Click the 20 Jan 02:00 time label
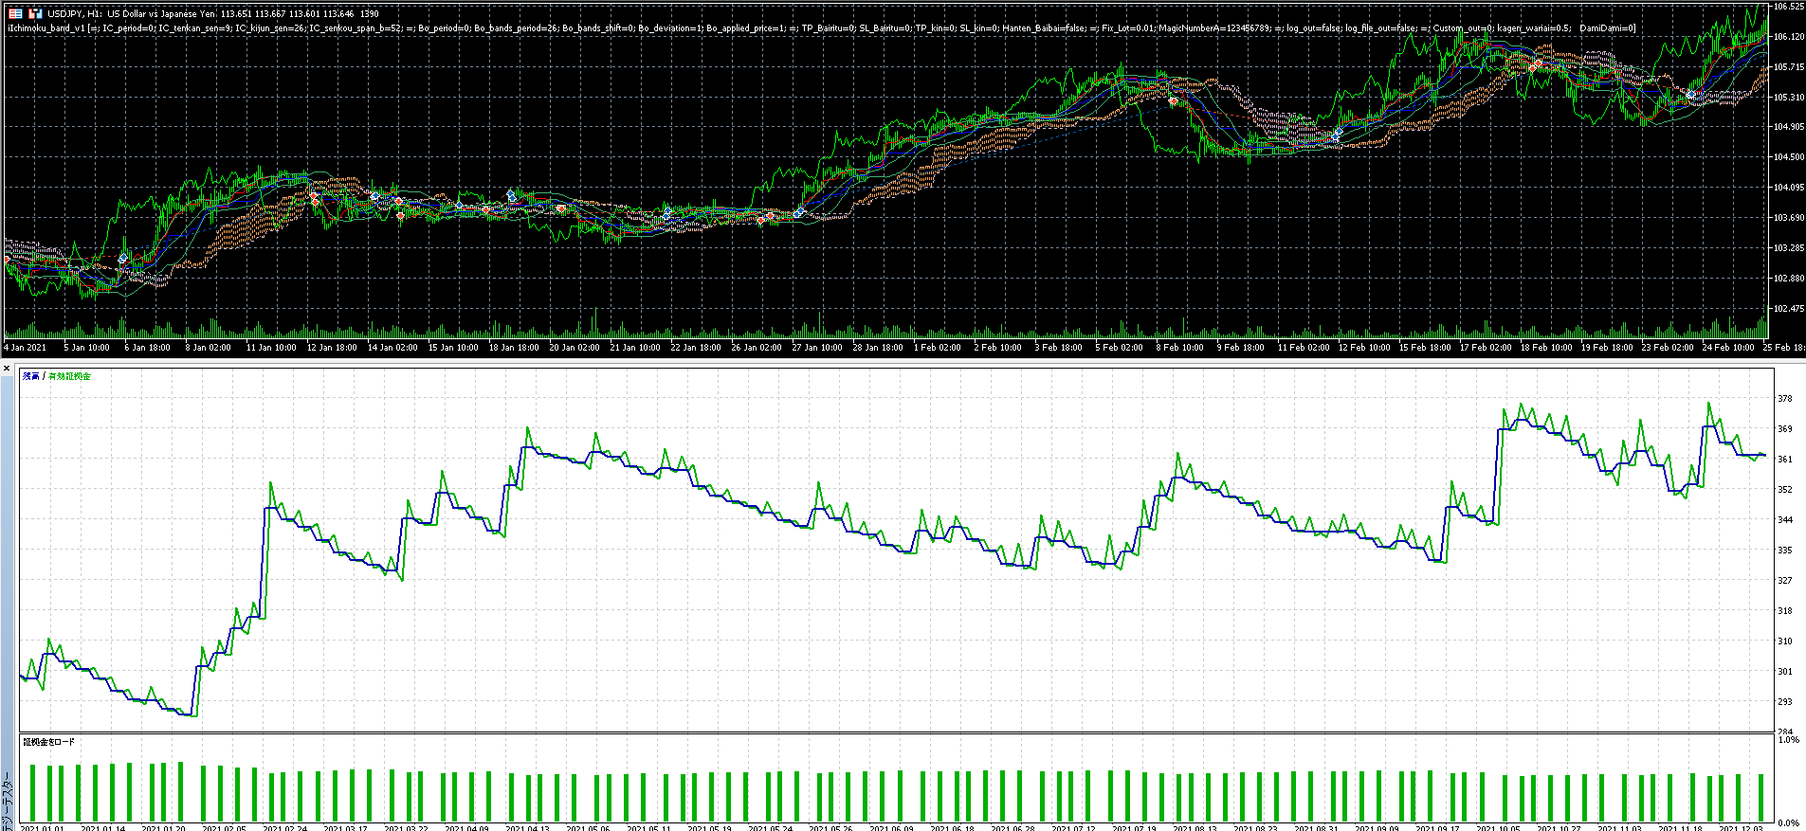 point(575,348)
